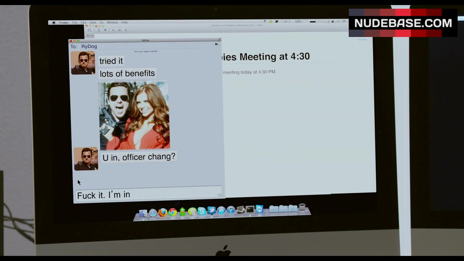Viewport: 464px width, 261px height.
Task: Open the Go menu
Action: point(101,22)
